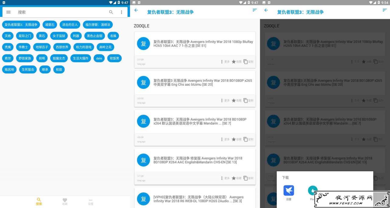Tap the 救世 chip
This screenshot has width=390, height=208.
coord(8,58)
